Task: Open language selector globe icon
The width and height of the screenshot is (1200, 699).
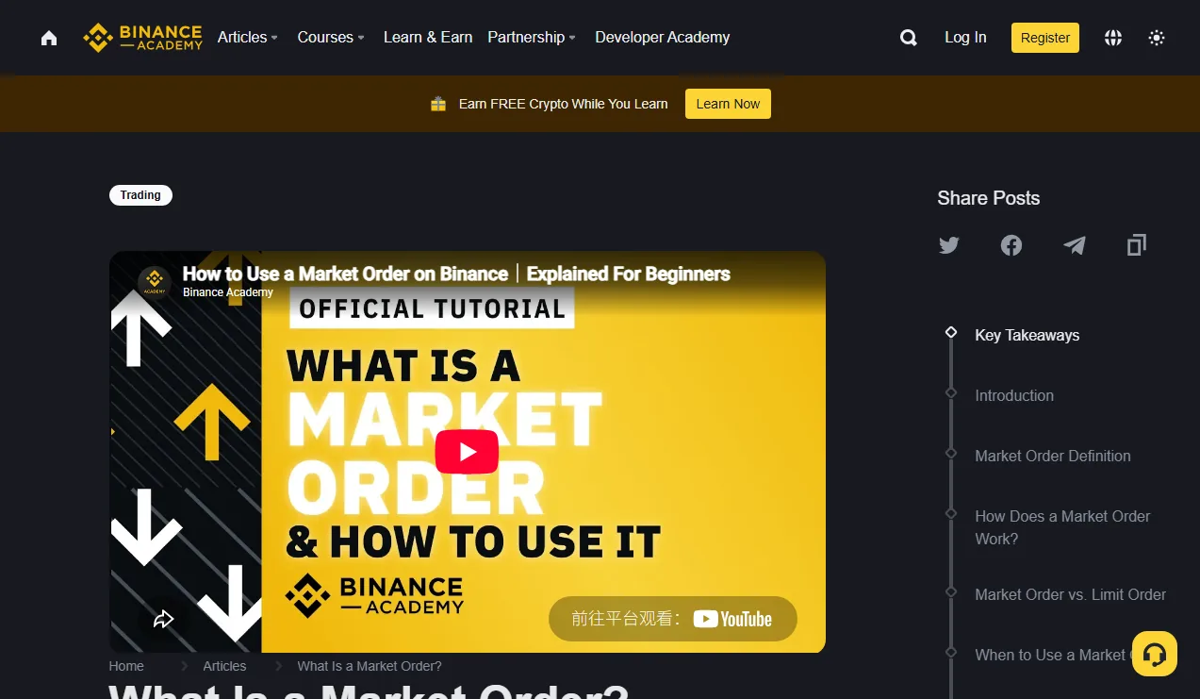Action: (x=1113, y=38)
